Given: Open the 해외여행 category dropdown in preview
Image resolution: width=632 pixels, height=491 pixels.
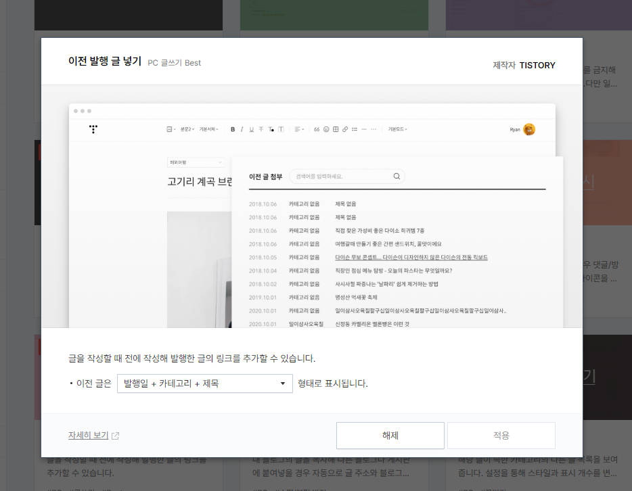Looking at the screenshot, I should 196,162.
